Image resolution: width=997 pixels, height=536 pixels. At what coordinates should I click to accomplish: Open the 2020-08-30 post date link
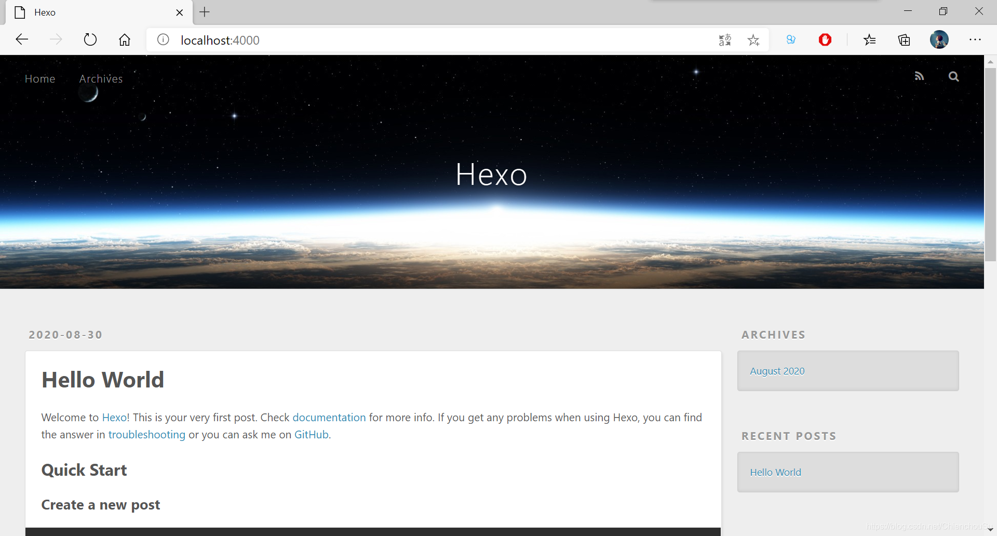click(65, 335)
